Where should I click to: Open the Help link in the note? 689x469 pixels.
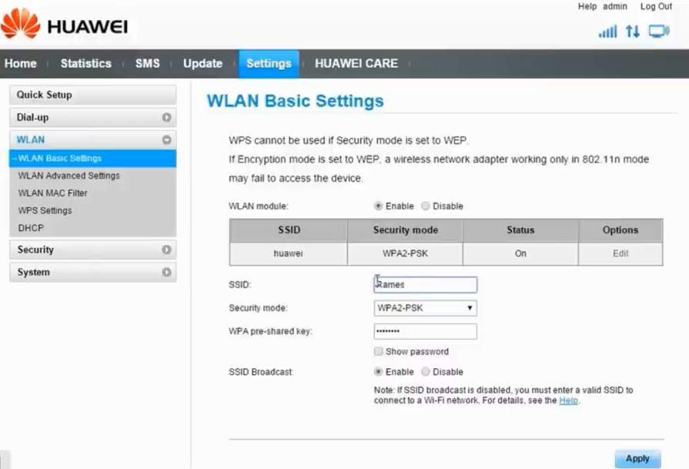click(568, 400)
